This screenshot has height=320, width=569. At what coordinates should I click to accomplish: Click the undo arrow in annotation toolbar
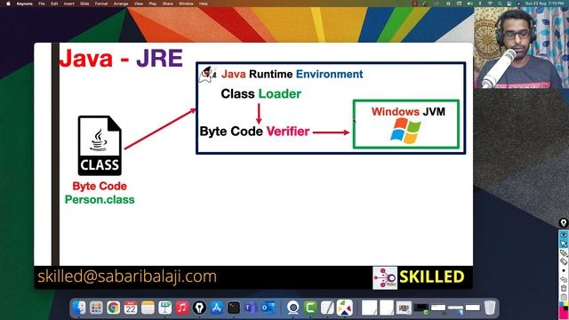[564, 279]
